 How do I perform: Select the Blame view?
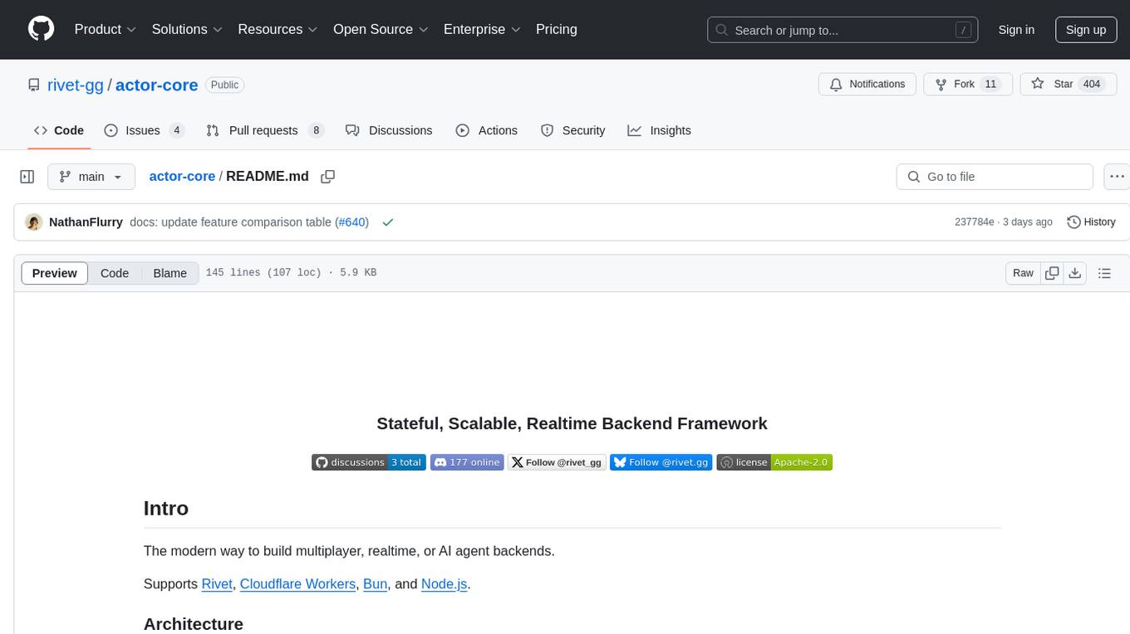point(170,273)
